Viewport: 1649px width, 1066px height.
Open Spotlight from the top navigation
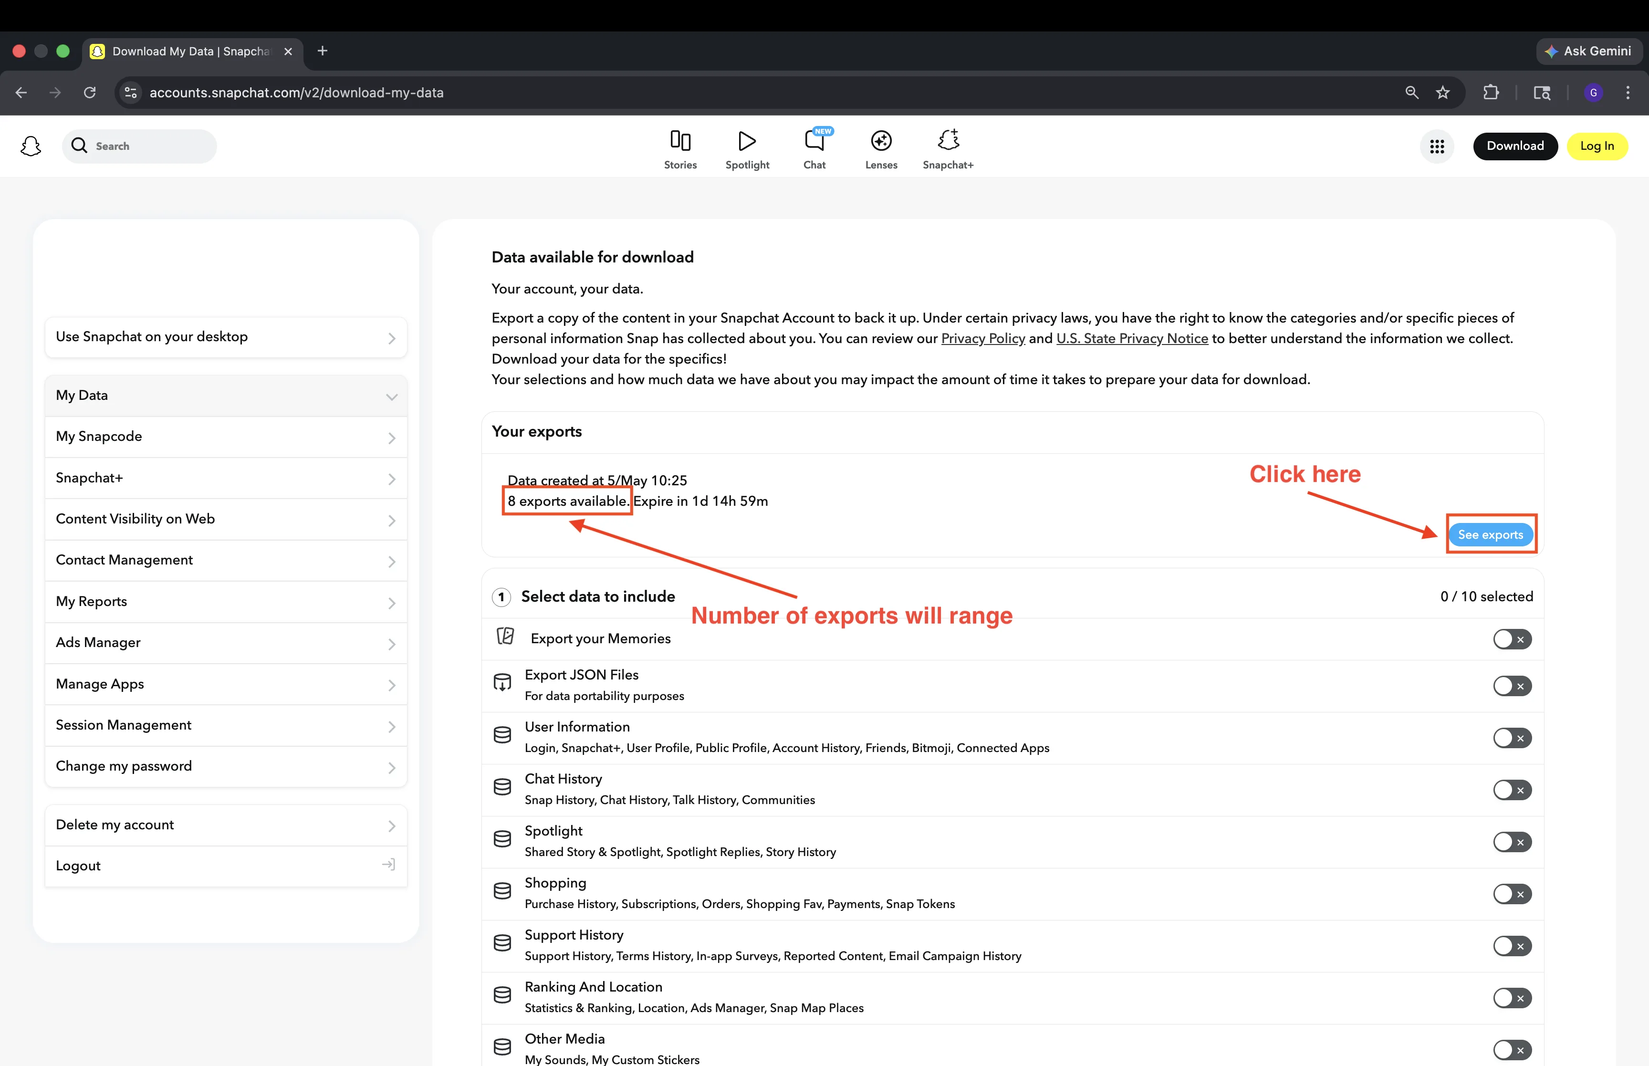coord(747,149)
